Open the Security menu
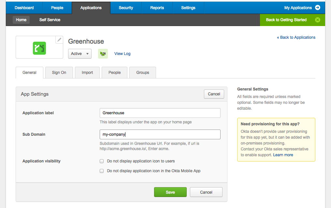This screenshot has height=208, width=331. (x=126, y=8)
